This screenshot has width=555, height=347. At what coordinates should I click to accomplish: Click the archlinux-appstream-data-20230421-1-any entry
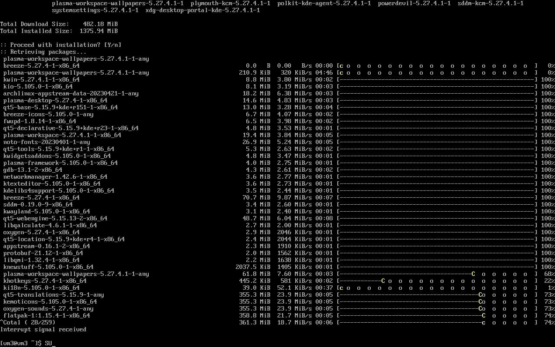[71, 94]
